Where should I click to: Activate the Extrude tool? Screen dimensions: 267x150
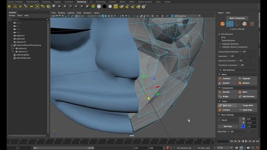227,92
